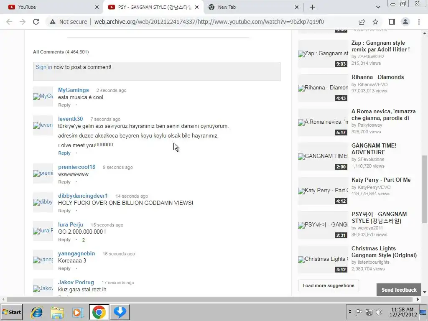Image resolution: width=428 pixels, height=321 pixels.
Task: Click dibbydancingdeer1 avatar thumbnail
Action: [43, 202]
